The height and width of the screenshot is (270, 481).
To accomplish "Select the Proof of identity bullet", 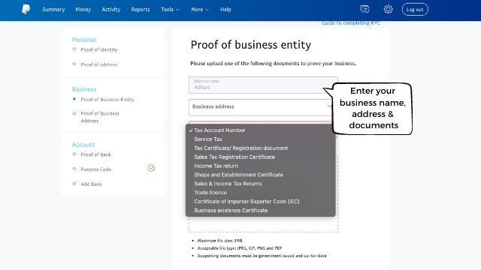I will 74,49.
